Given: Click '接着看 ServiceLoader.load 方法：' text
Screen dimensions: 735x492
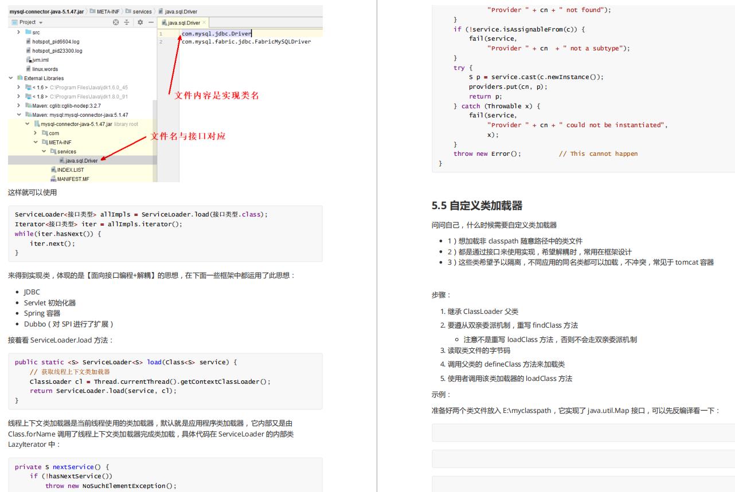Looking at the screenshot, I should click(x=61, y=340).
